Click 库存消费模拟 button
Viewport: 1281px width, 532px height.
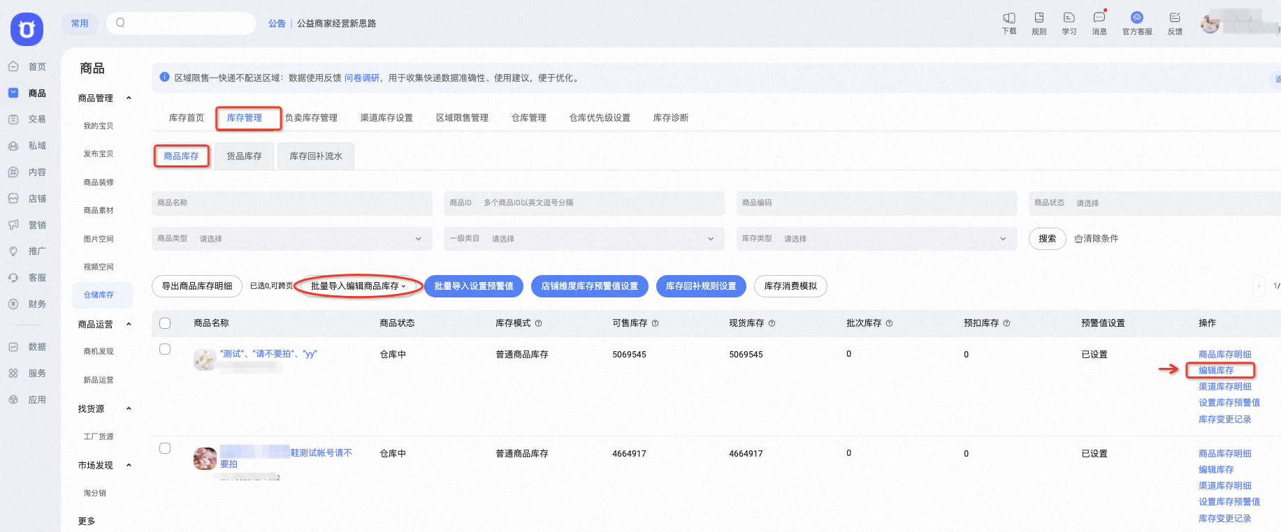click(790, 286)
